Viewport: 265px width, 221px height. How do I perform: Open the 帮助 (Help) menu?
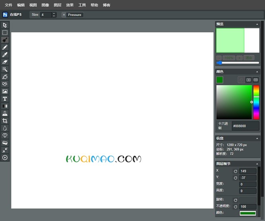tap(94, 5)
